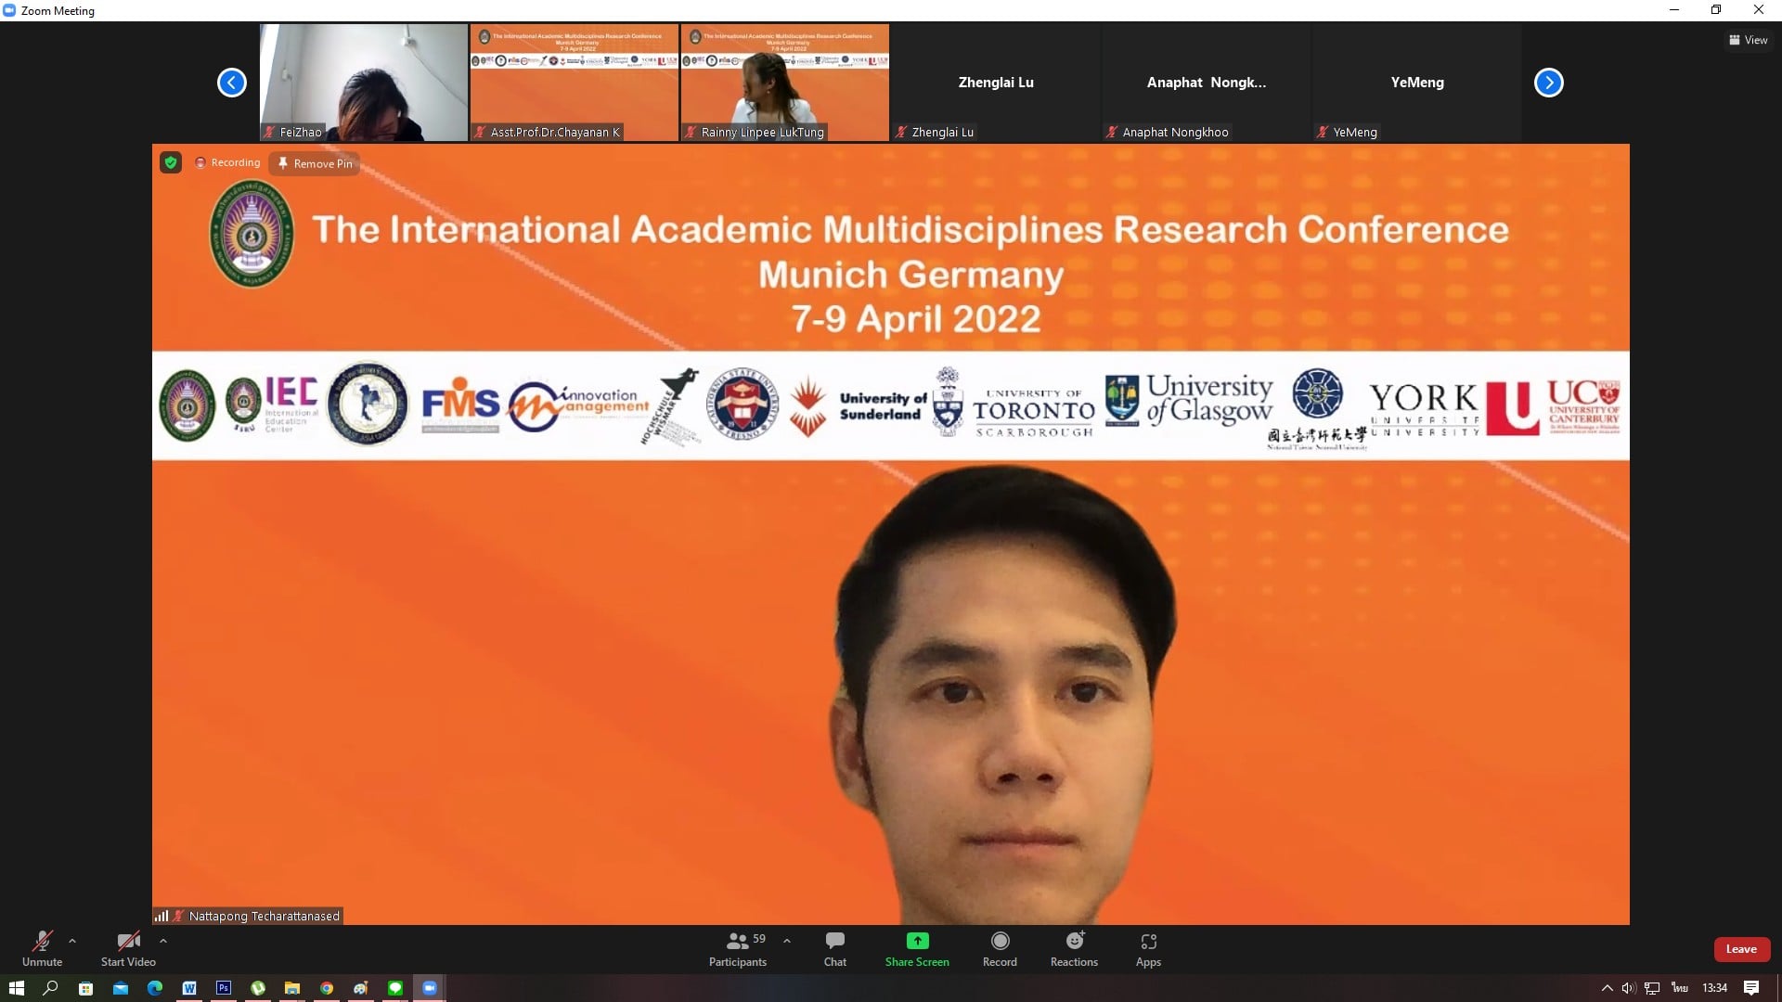Open the Apps panel
Image resolution: width=1782 pixels, height=1002 pixels.
click(x=1148, y=948)
